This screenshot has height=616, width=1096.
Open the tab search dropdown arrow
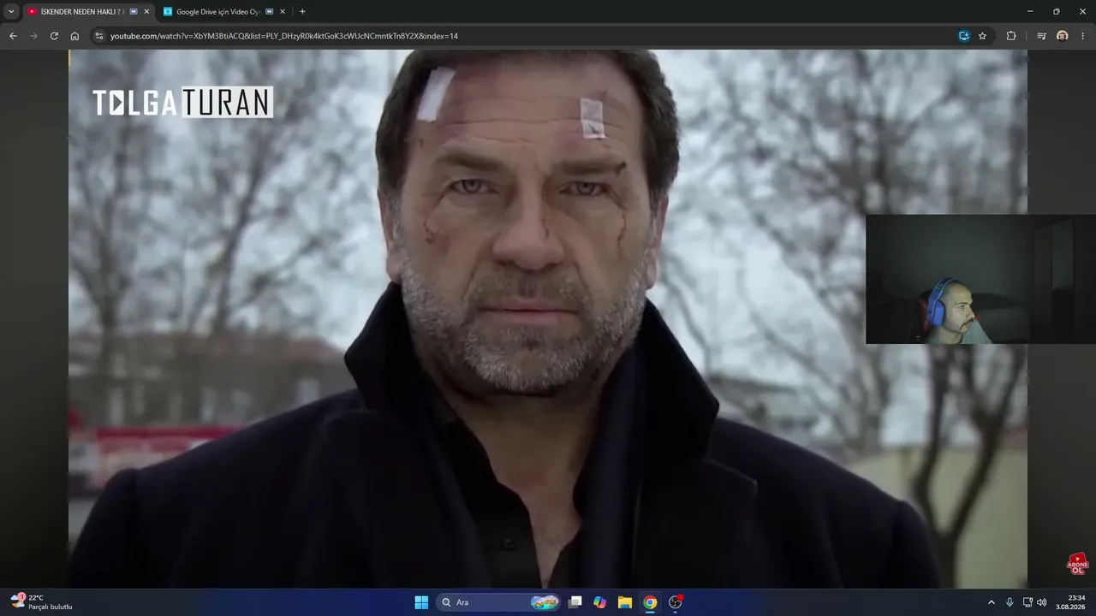11,12
